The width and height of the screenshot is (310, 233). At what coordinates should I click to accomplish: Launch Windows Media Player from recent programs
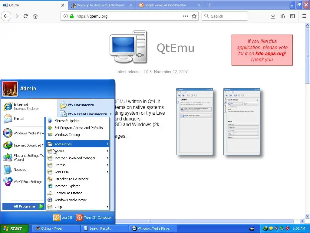(x=23, y=133)
